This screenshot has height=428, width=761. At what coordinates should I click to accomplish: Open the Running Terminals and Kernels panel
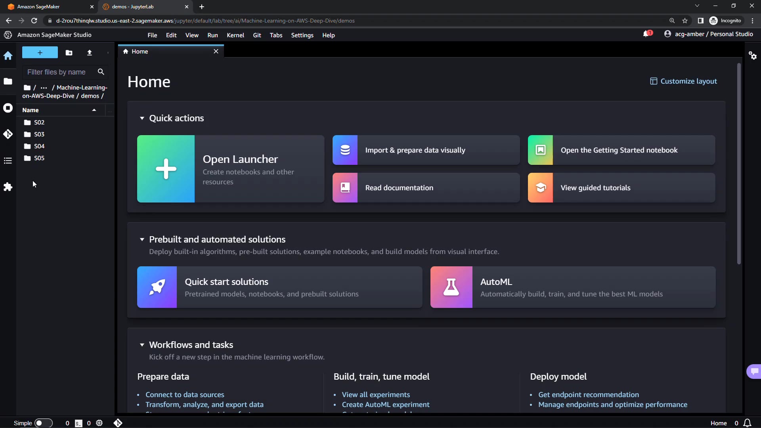[x=8, y=108]
